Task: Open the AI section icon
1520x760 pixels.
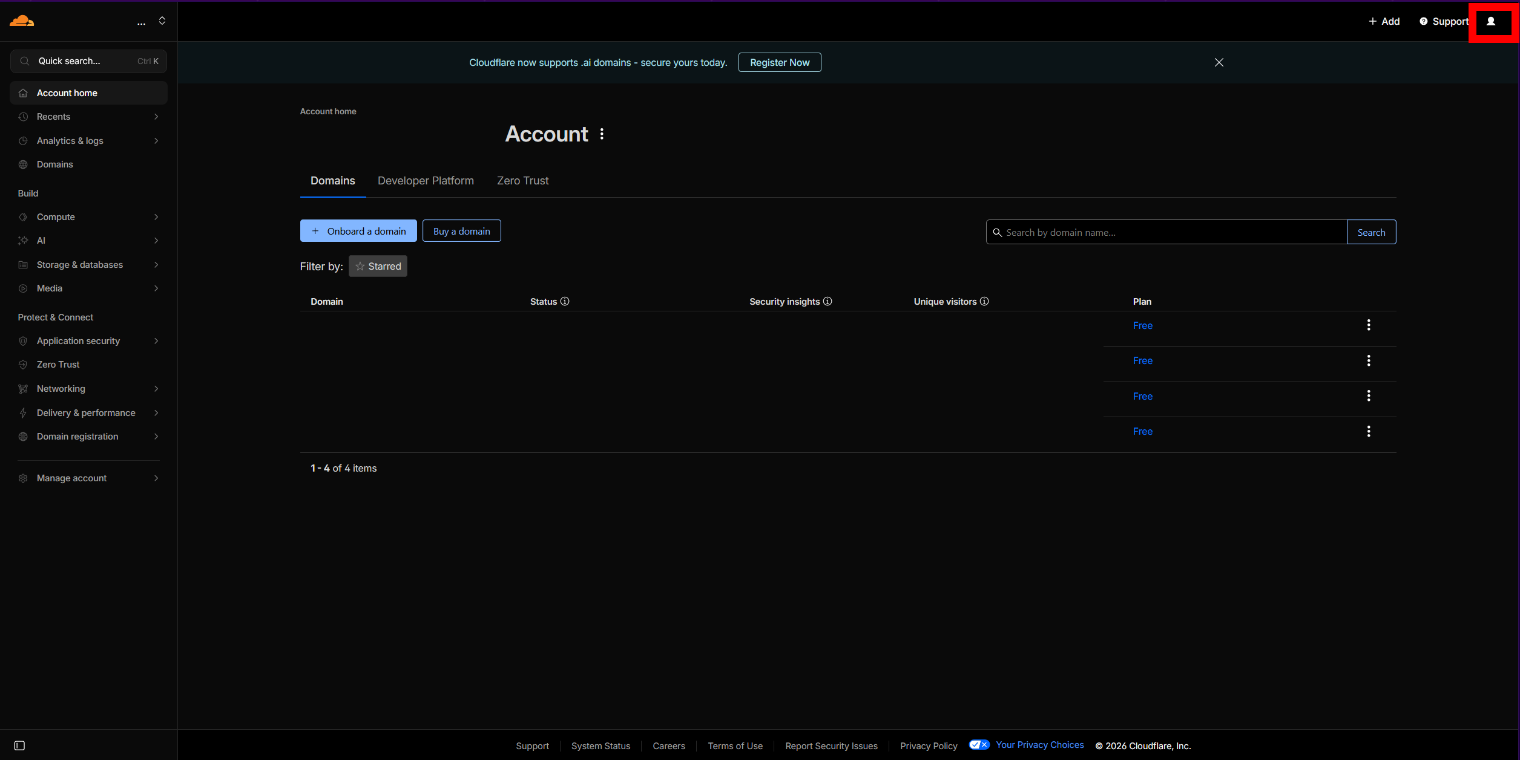Action: click(x=22, y=240)
